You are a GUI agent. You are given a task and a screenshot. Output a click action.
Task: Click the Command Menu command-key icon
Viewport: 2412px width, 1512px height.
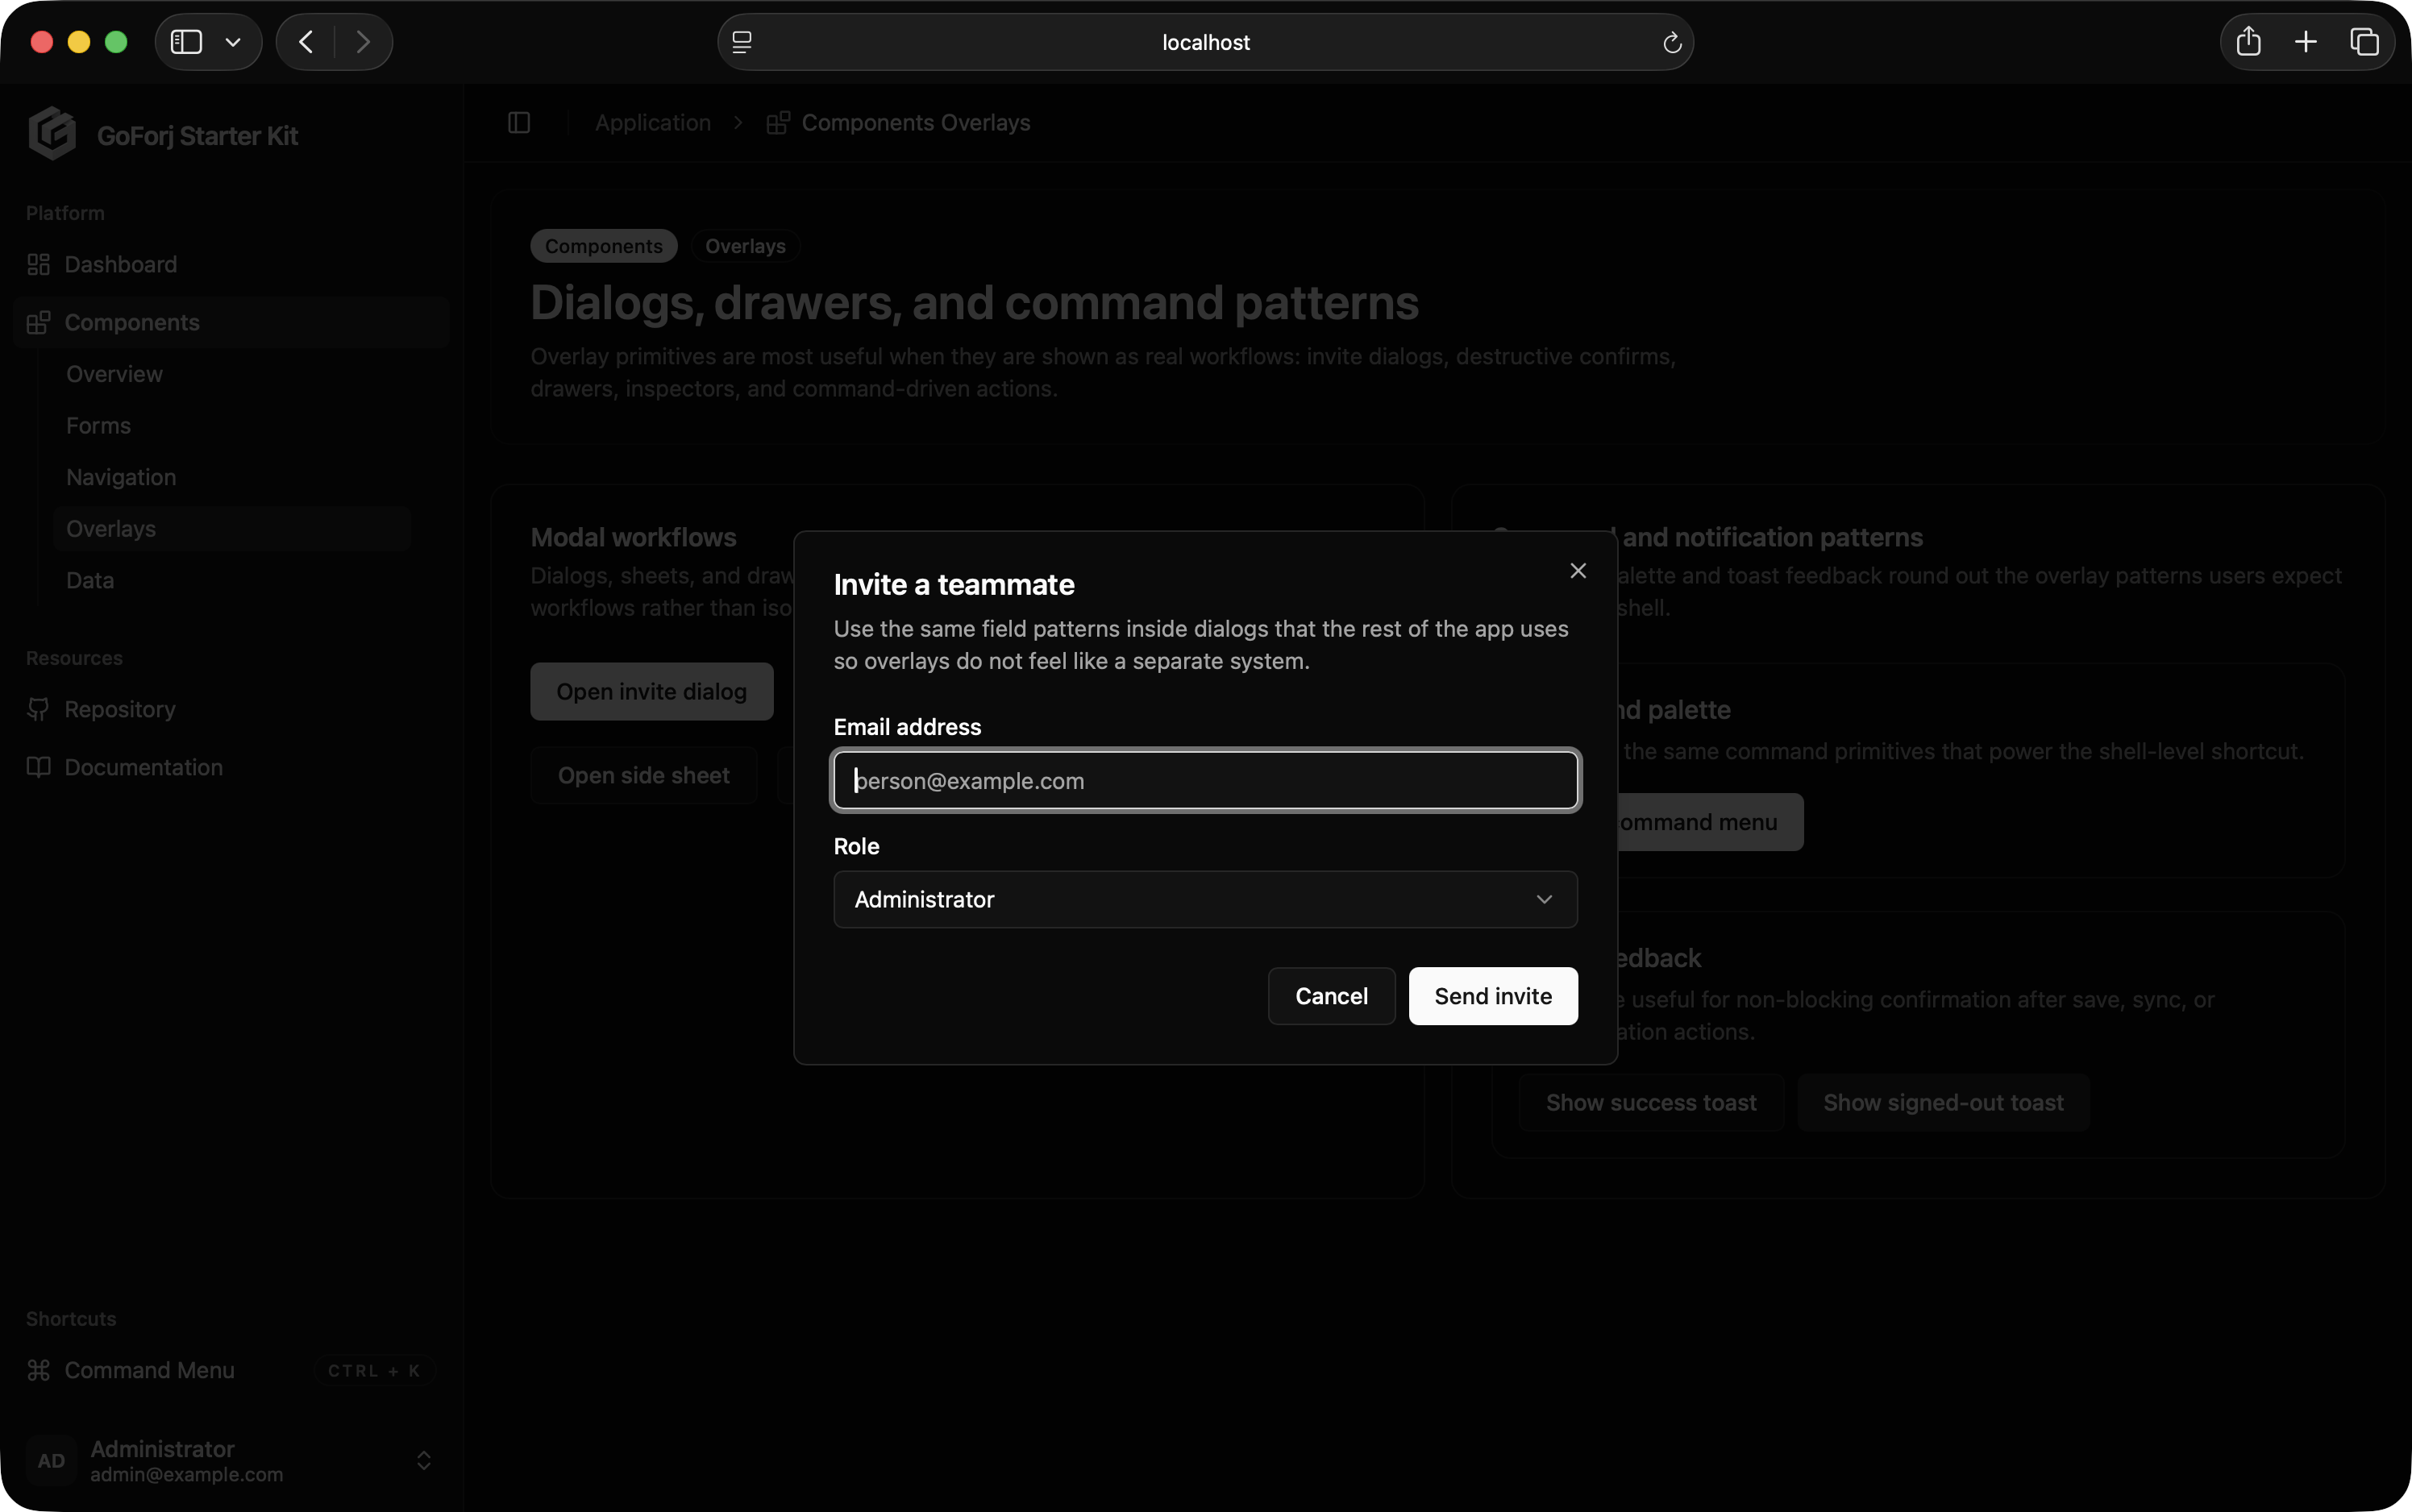[38, 1370]
